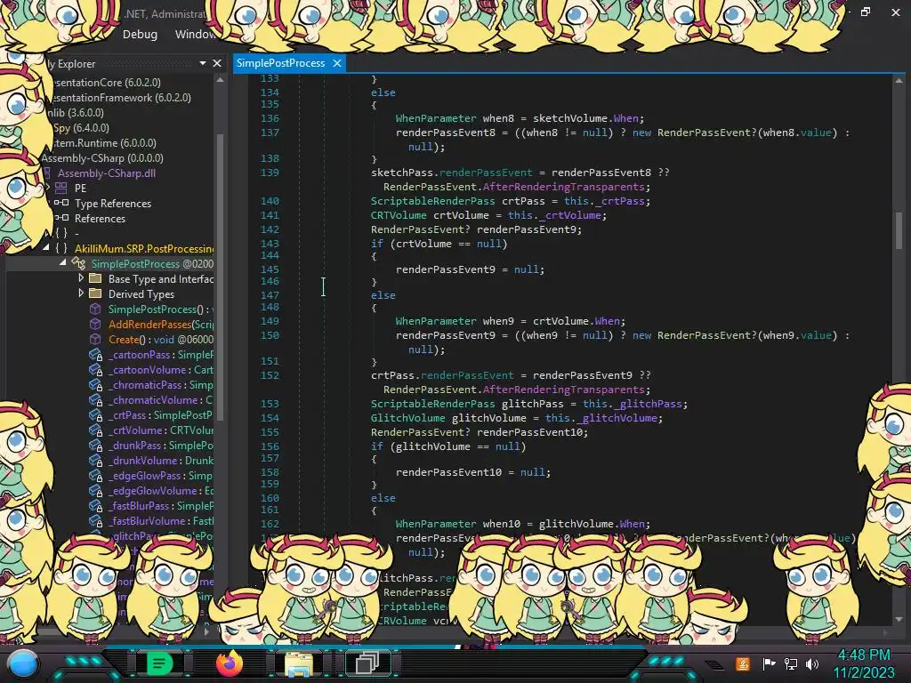Open Firefox from the taskbar
Image resolution: width=911 pixels, height=683 pixels.
(x=229, y=663)
